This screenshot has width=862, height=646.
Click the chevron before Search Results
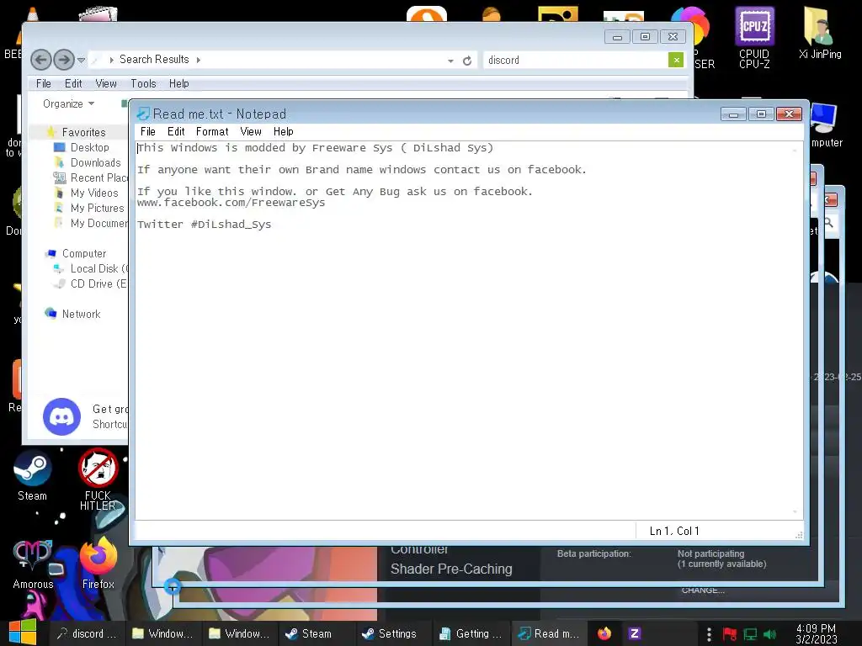112,60
